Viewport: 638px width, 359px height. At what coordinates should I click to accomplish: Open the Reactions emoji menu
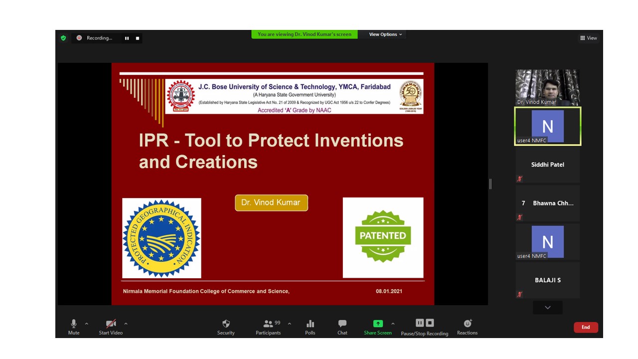coord(467,327)
